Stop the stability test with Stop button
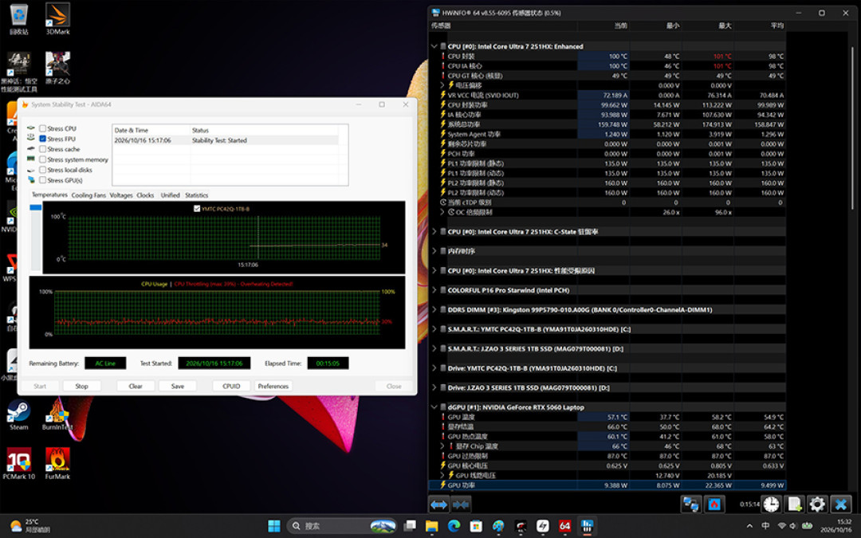Screen dimensions: 861x538 tap(81, 386)
